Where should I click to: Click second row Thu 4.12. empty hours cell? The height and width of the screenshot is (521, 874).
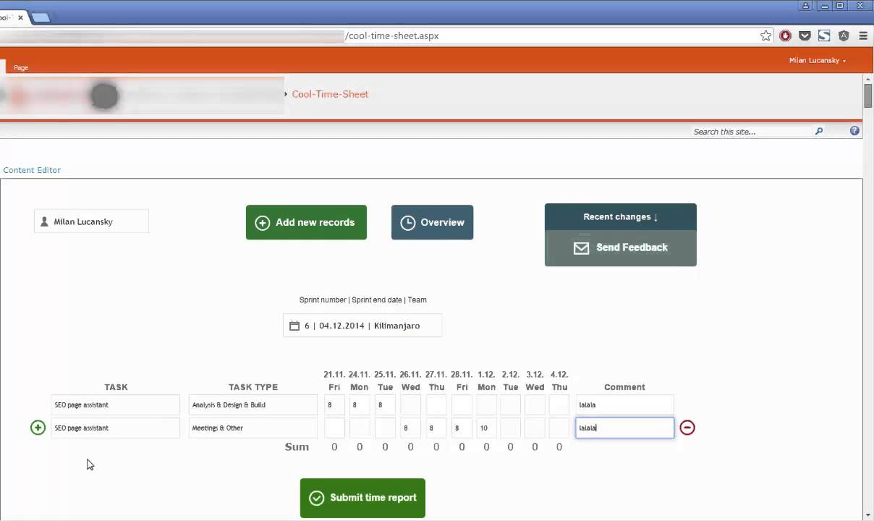click(559, 428)
